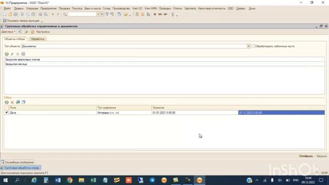The height and width of the screenshot is (185, 329).
Task: Click the ENG language indicator in tray
Action: click(296, 180)
